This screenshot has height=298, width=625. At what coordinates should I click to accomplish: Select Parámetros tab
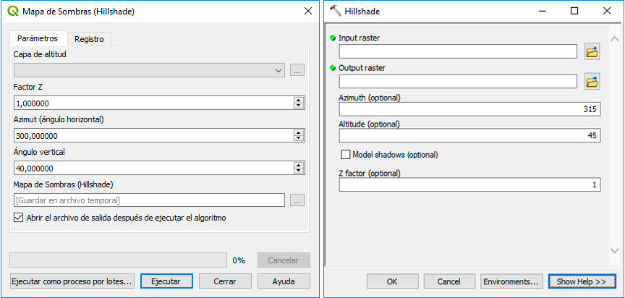(x=38, y=38)
